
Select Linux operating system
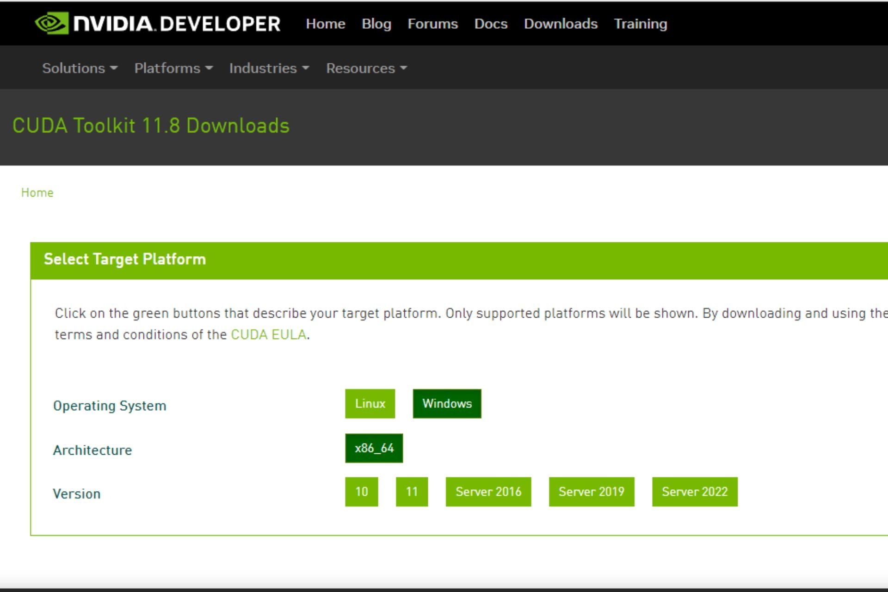pyautogui.click(x=370, y=403)
